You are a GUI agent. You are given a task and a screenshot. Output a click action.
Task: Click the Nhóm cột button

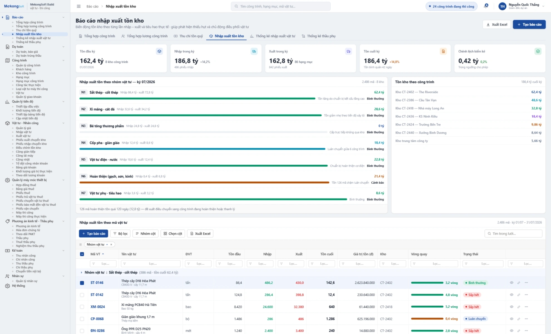(x=145, y=234)
